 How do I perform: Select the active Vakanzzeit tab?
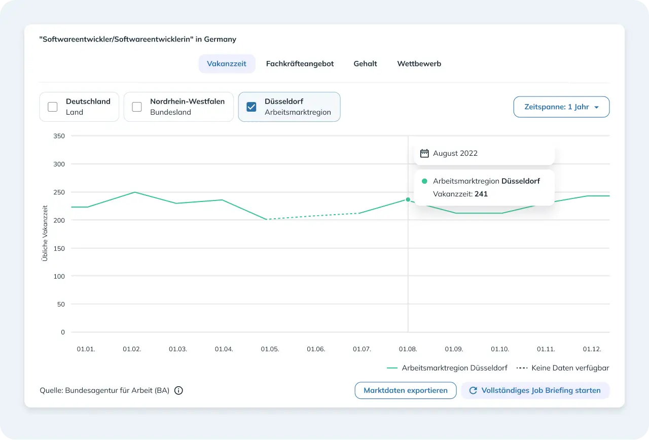(x=227, y=64)
